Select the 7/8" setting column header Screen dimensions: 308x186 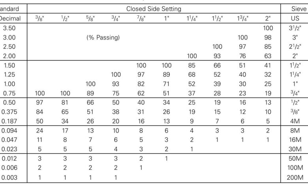[141, 18]
